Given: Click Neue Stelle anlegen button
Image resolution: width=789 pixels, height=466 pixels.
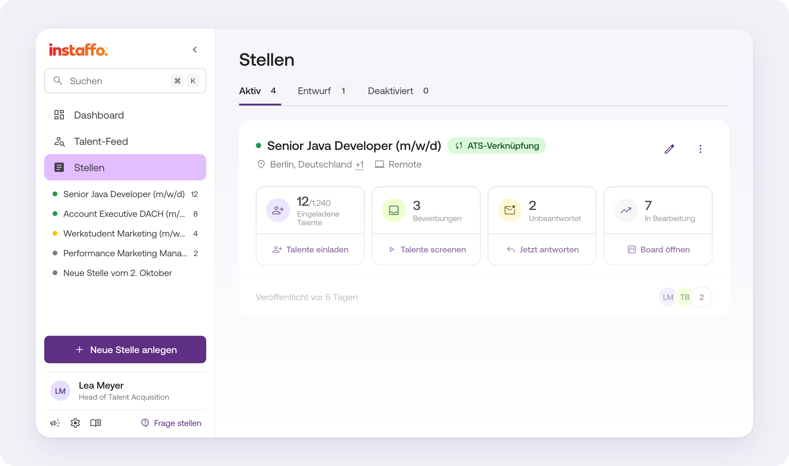Looking at the screenshot, I should tap(125, 349).
